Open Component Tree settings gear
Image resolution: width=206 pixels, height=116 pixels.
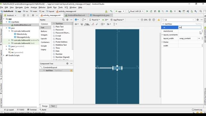coord(67,63)
